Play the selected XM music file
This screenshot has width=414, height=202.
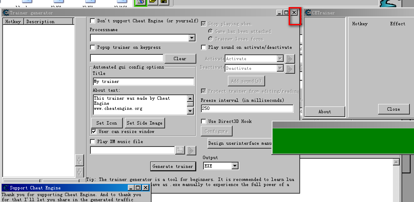click(191, 150)
